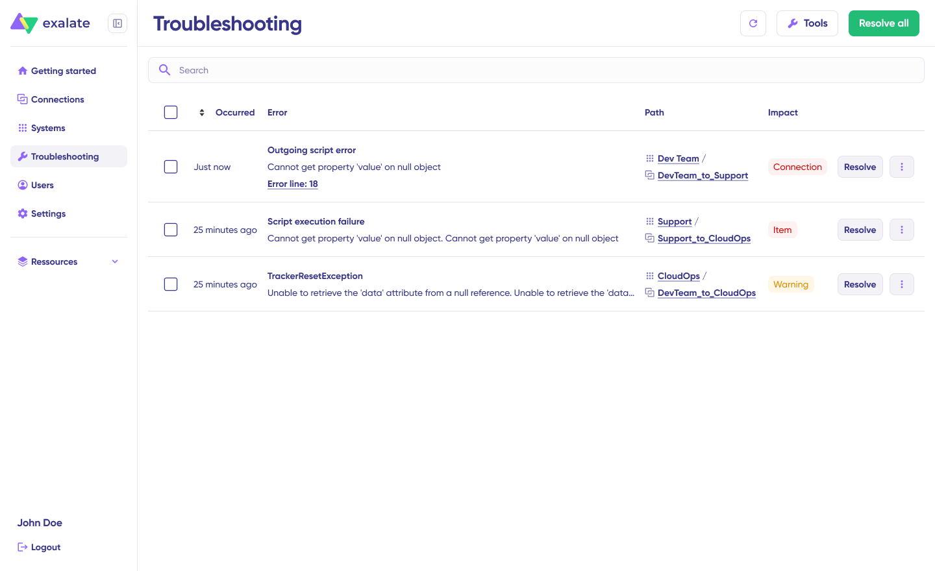The image size is (935, 571).
Task: Open the Ressources menu item
Action: click(x=69, y=261)
